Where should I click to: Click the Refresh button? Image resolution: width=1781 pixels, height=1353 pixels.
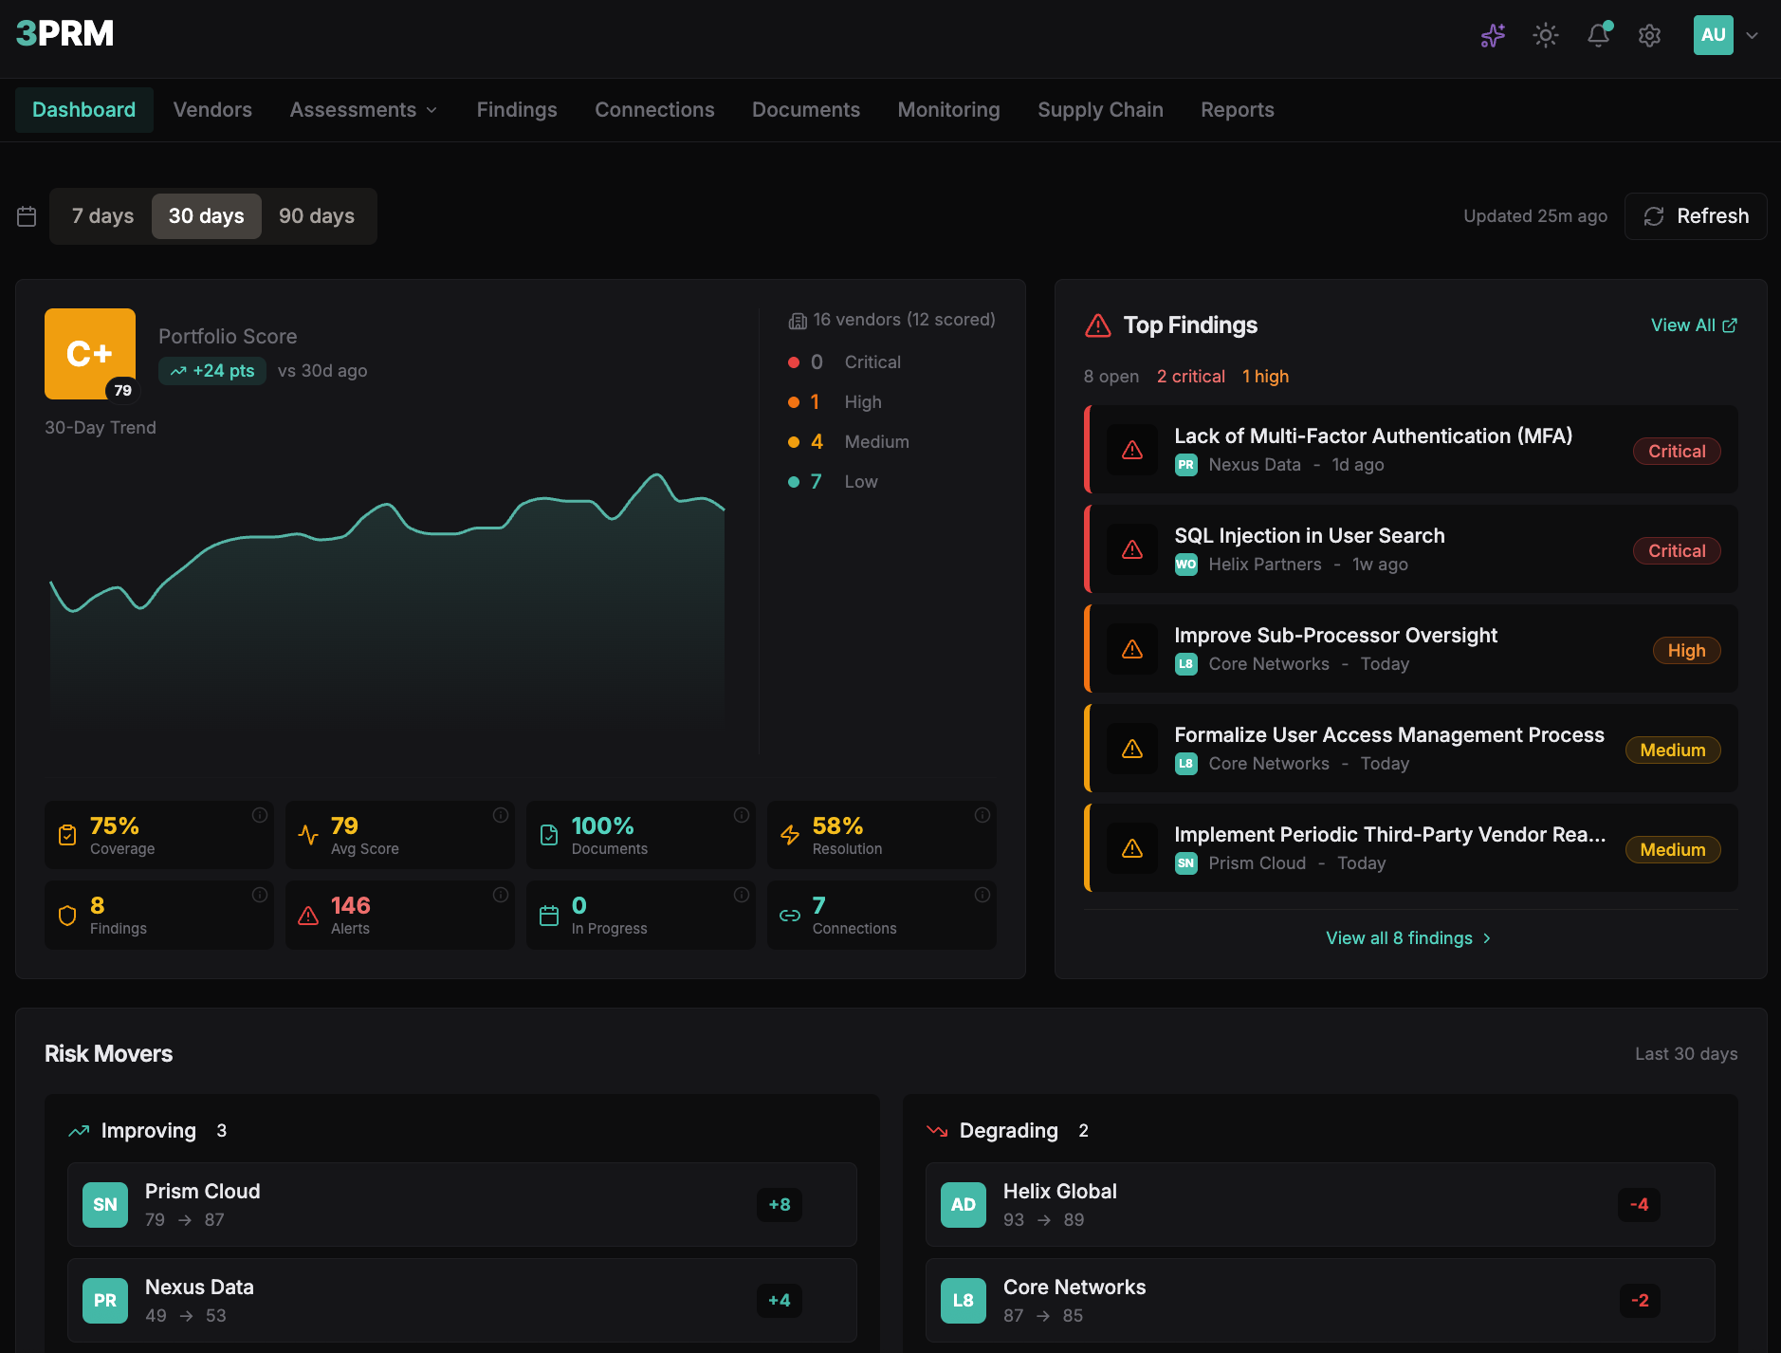coord(1695,215)
